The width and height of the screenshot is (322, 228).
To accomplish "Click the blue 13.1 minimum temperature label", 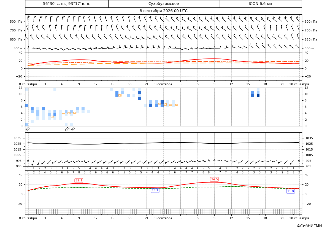I will 155,191.
